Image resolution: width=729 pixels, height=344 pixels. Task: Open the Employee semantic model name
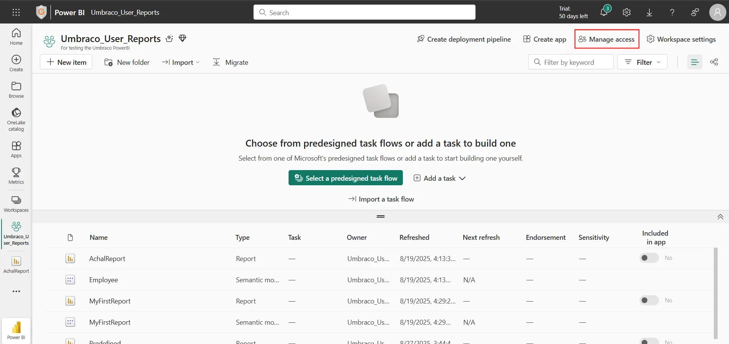point(103,280)
